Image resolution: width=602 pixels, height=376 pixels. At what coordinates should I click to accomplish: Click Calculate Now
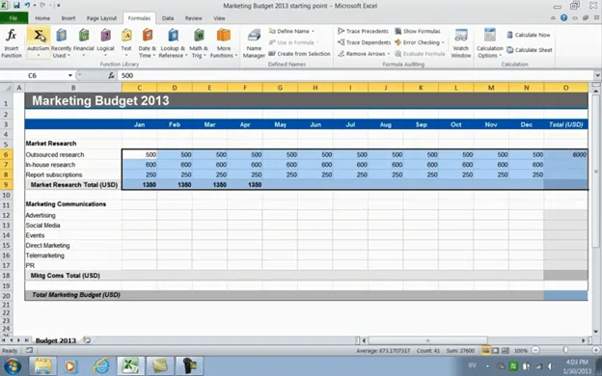[x=529, y=35]
